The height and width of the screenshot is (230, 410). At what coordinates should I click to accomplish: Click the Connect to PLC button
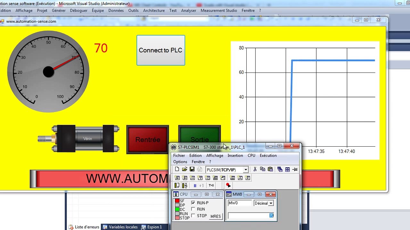tap(161, 50)
